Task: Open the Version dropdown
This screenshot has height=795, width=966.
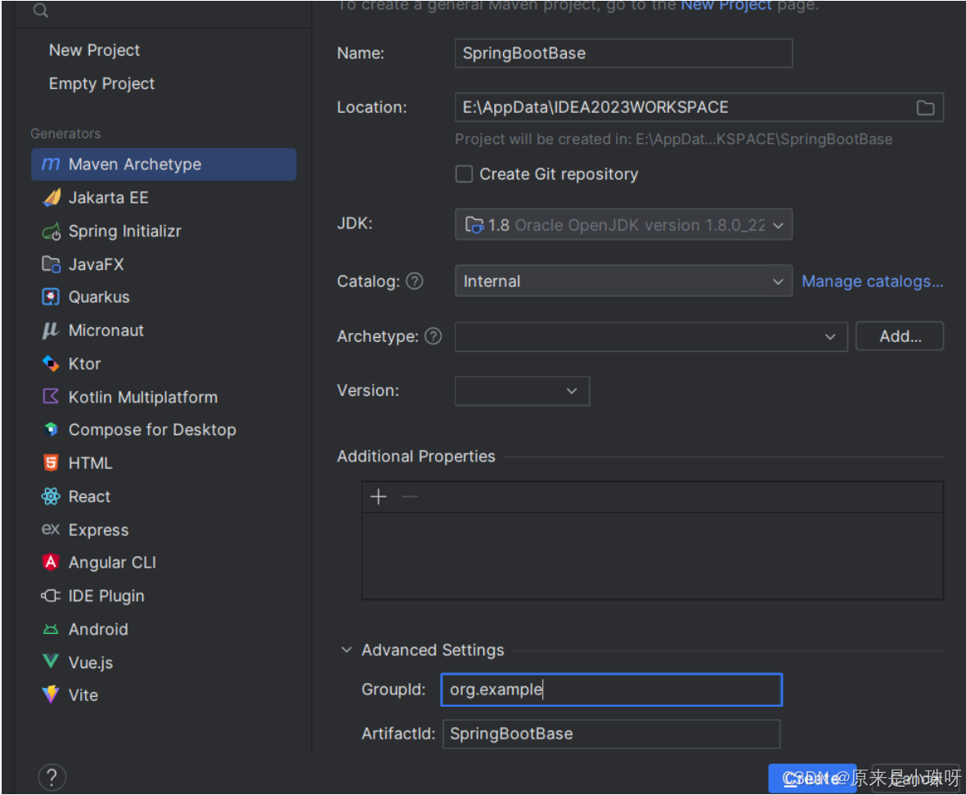Action: pyautogui.click(x=523, y=391)
